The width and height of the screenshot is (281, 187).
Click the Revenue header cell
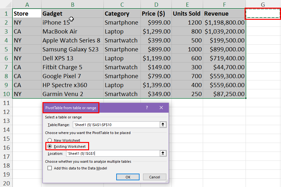click(x=224, y=13)
